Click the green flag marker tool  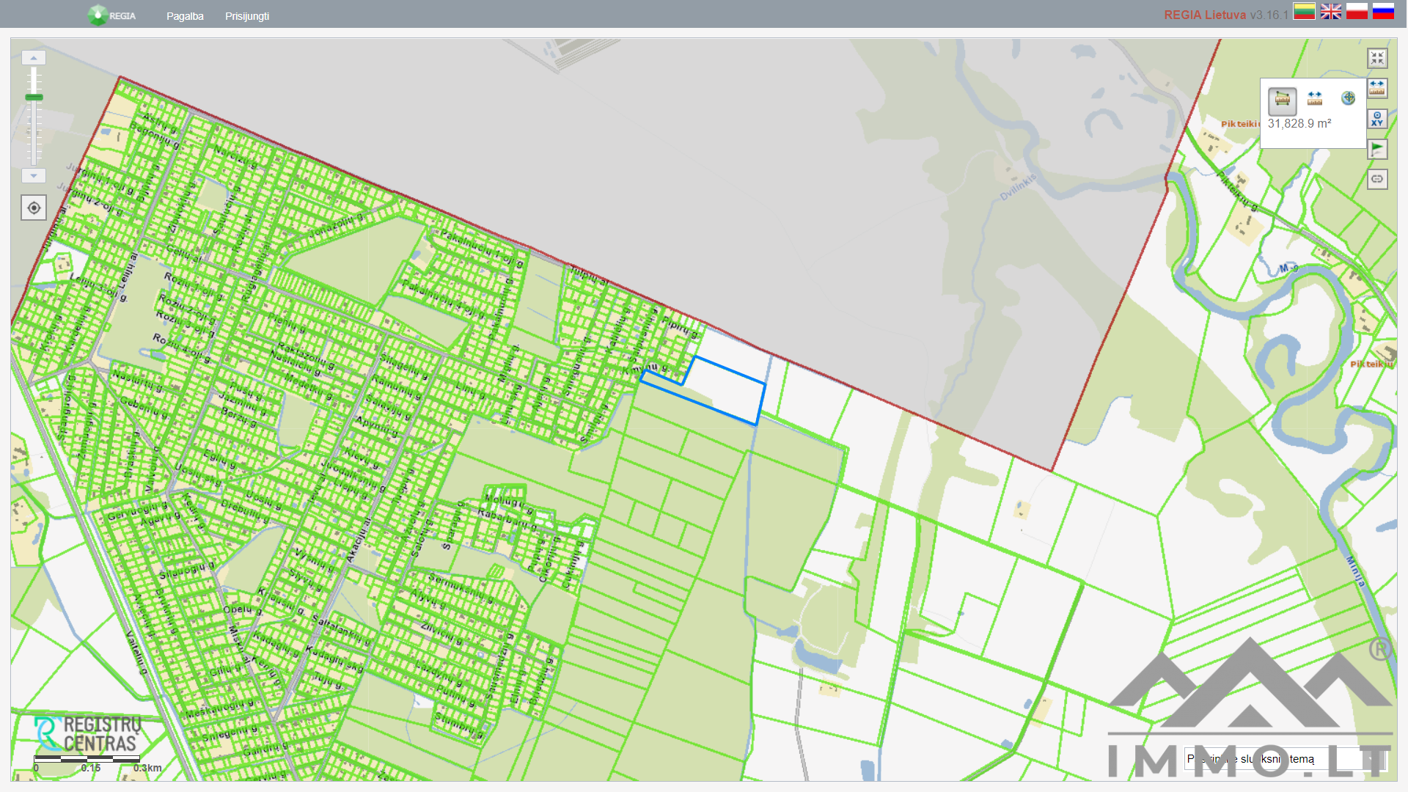[x=1377, y=149]
